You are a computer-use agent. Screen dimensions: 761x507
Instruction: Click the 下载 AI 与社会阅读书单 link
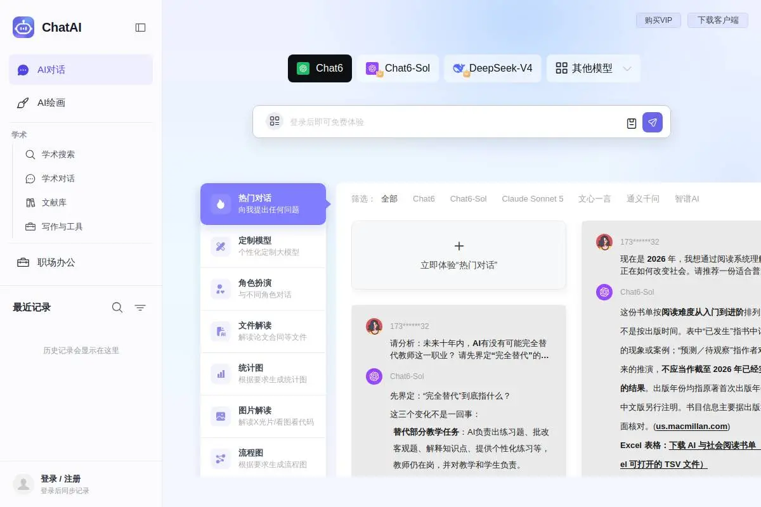pyautogui.click(x=714, y=446)
